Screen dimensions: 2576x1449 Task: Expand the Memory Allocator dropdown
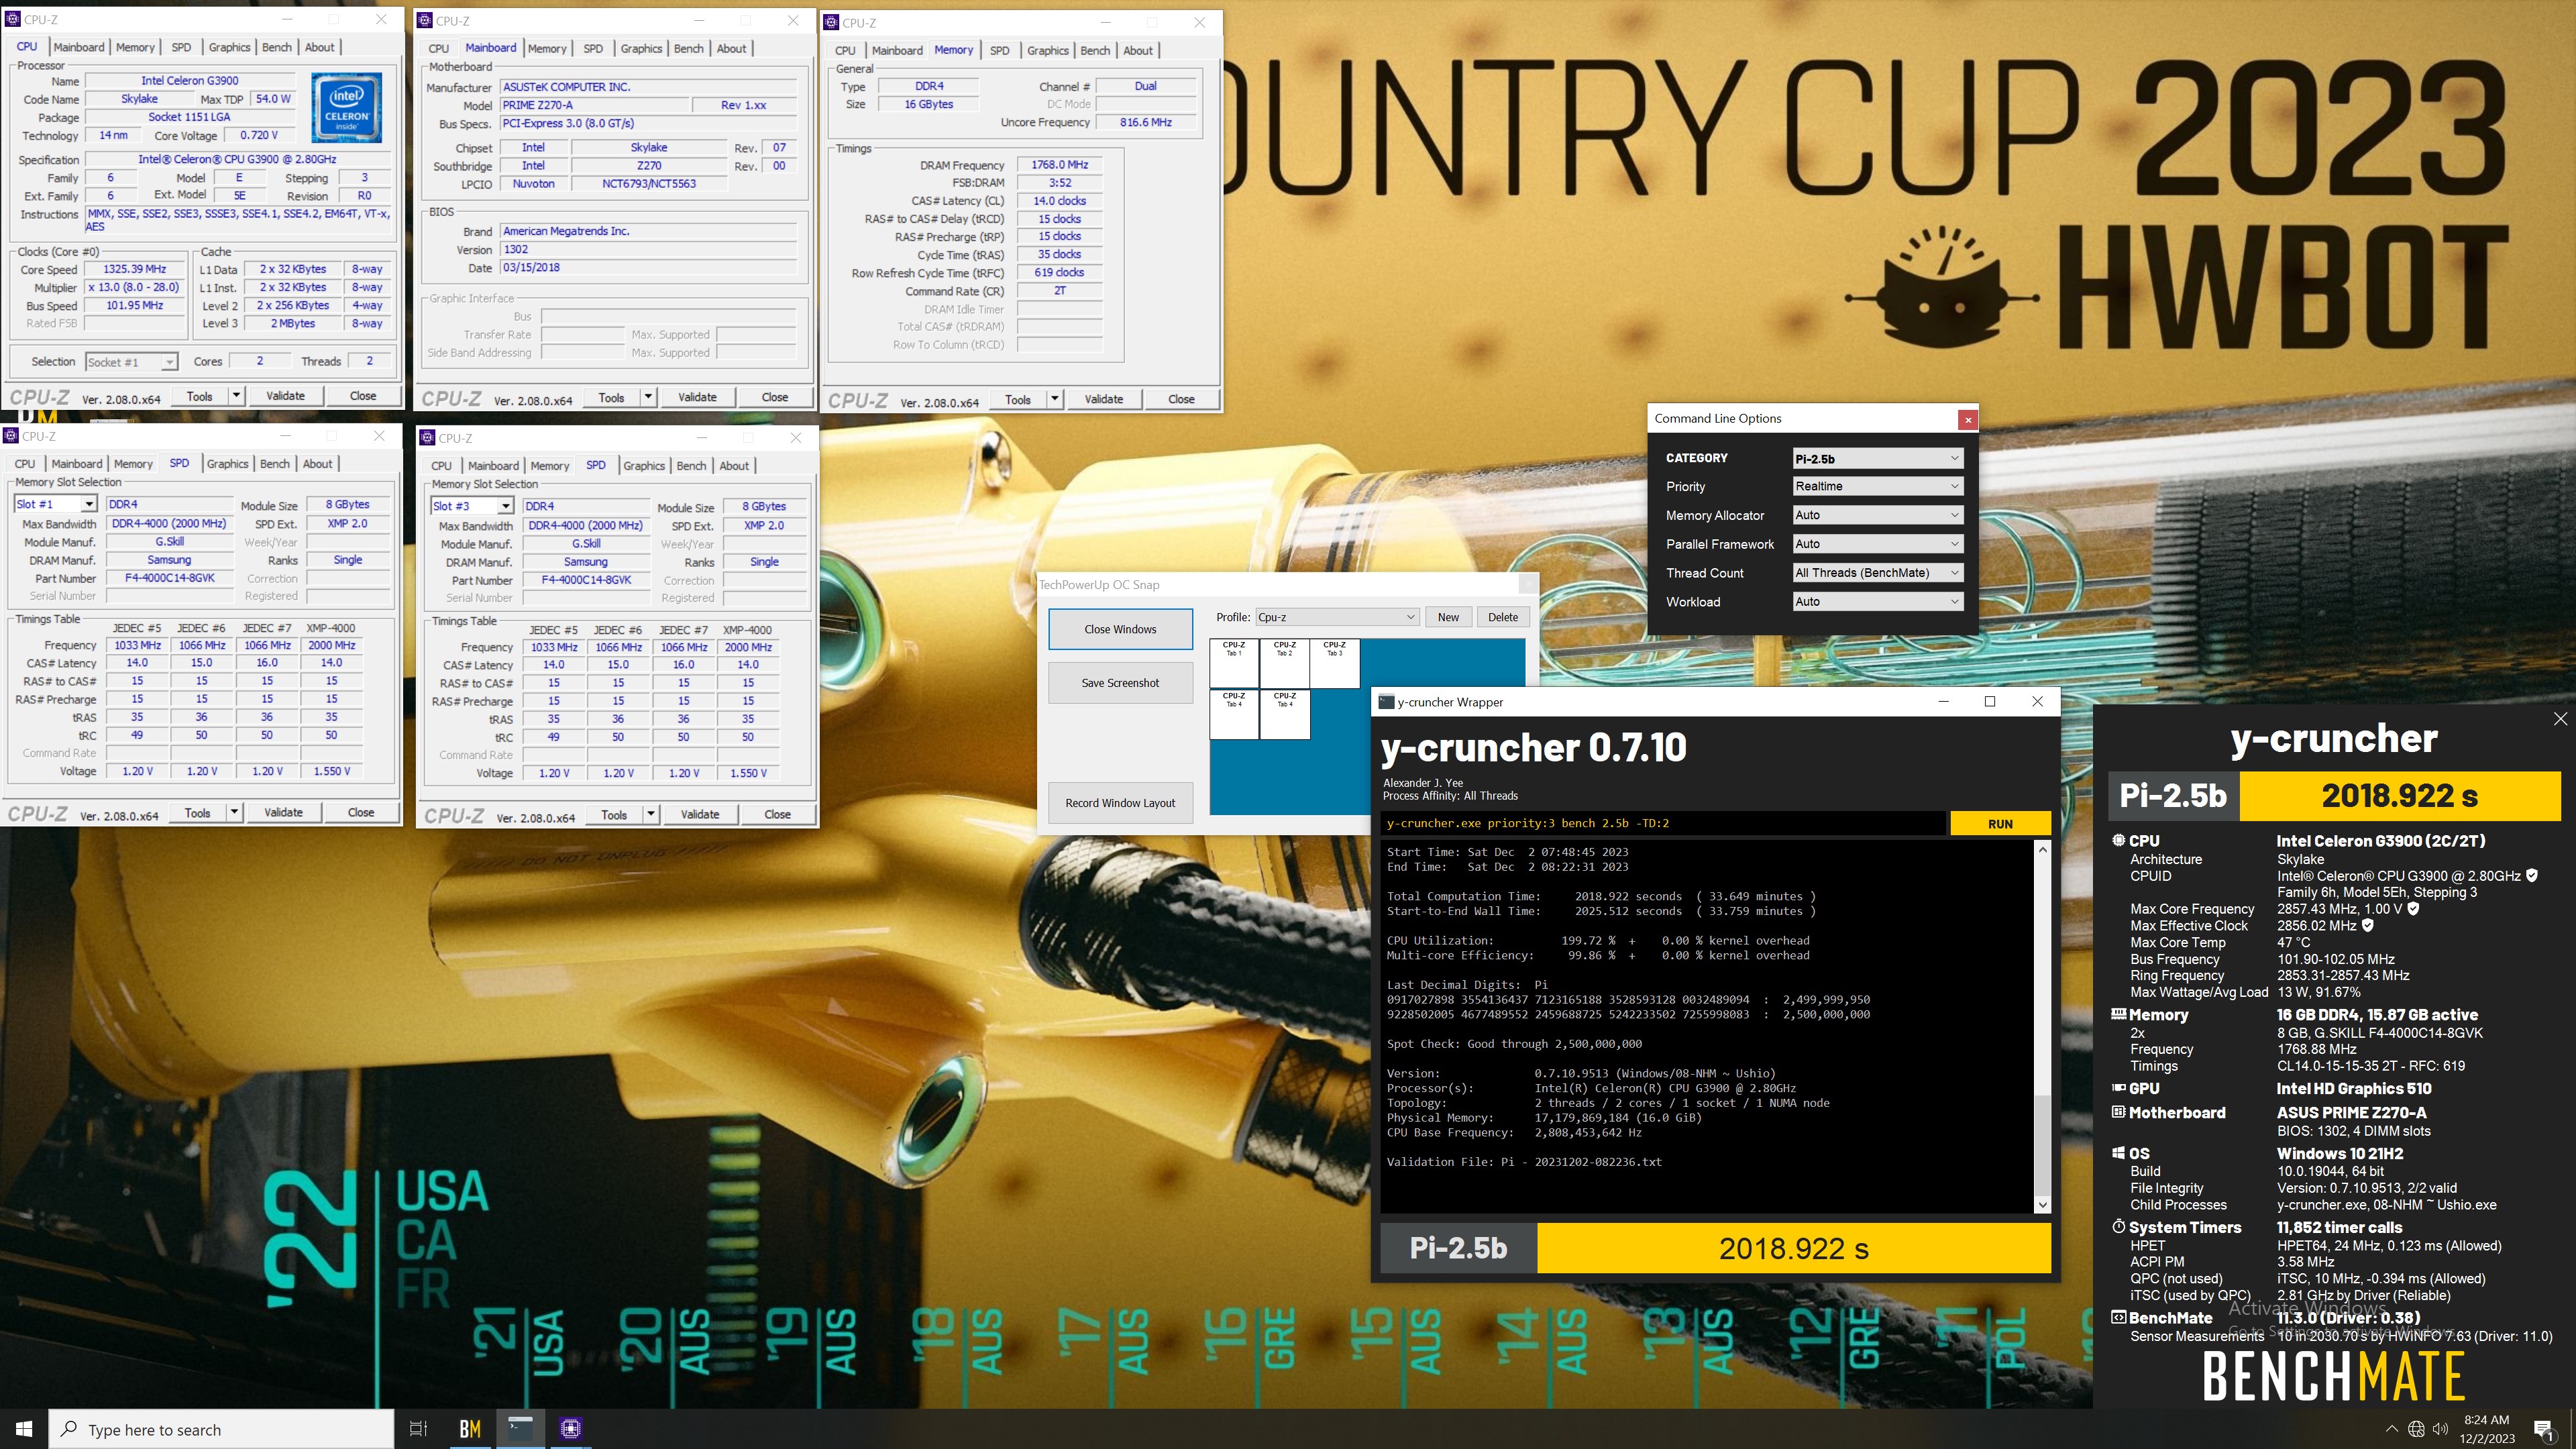[1877, 515]
